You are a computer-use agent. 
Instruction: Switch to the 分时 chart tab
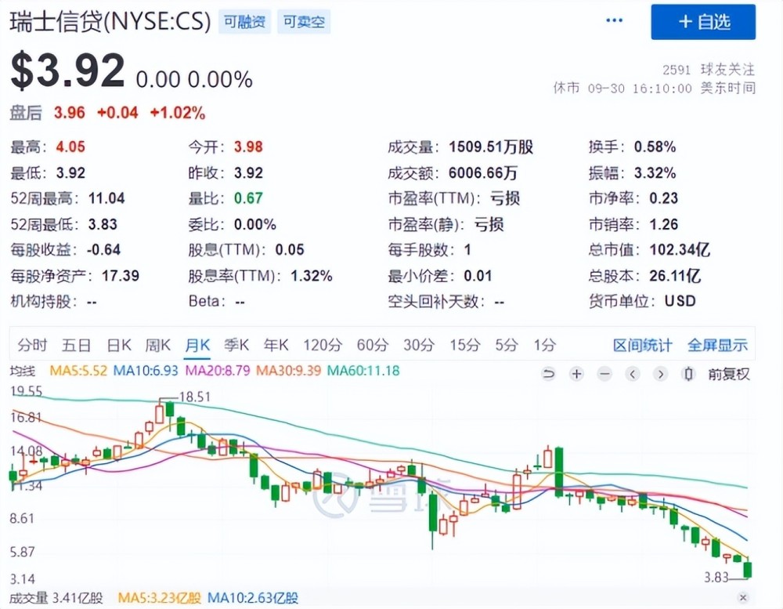(32, 345)
